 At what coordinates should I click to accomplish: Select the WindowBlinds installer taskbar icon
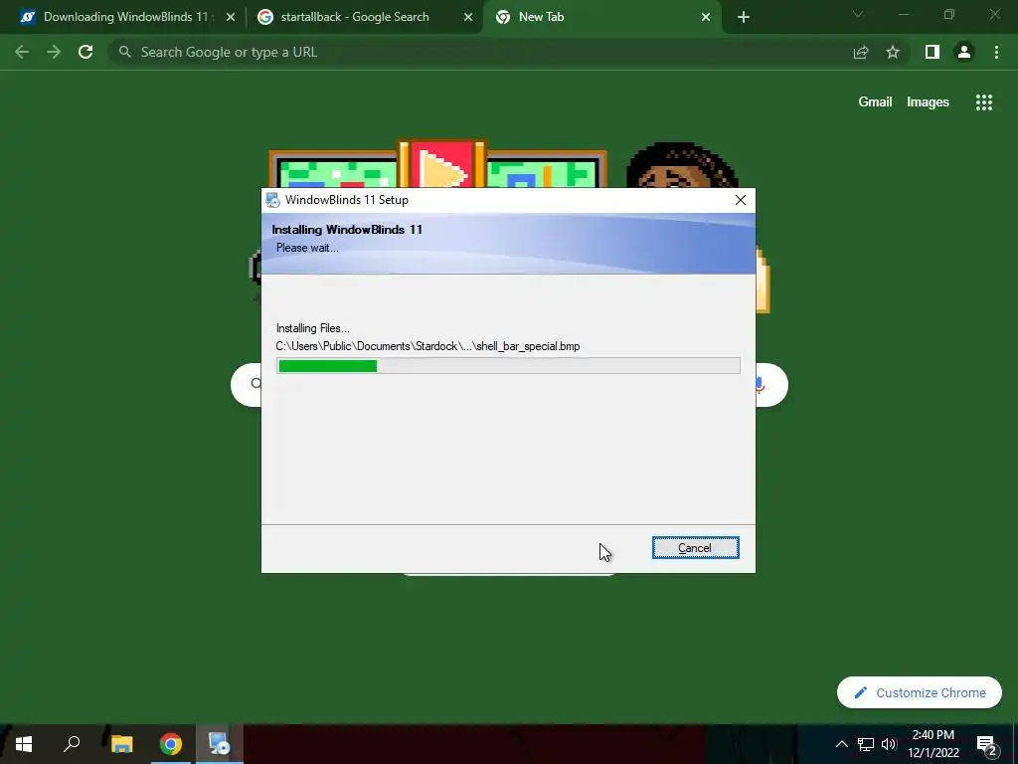220,744
